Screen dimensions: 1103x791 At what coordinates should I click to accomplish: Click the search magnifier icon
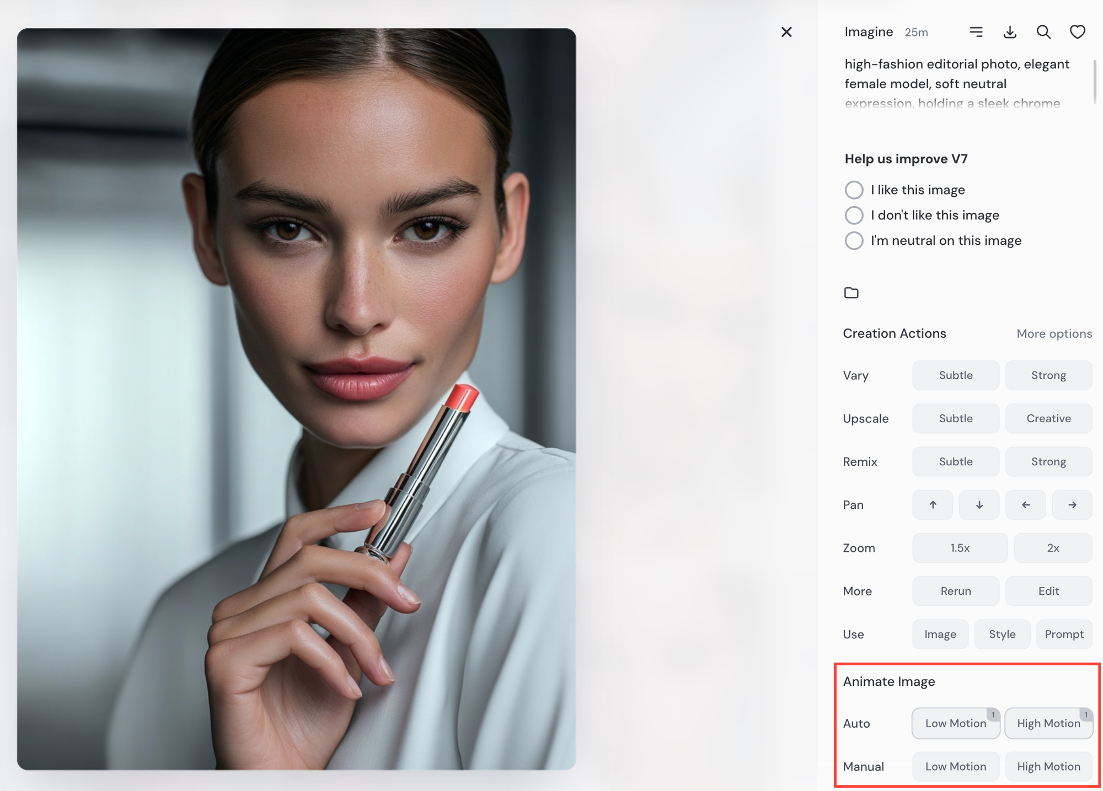(1043, 32)
